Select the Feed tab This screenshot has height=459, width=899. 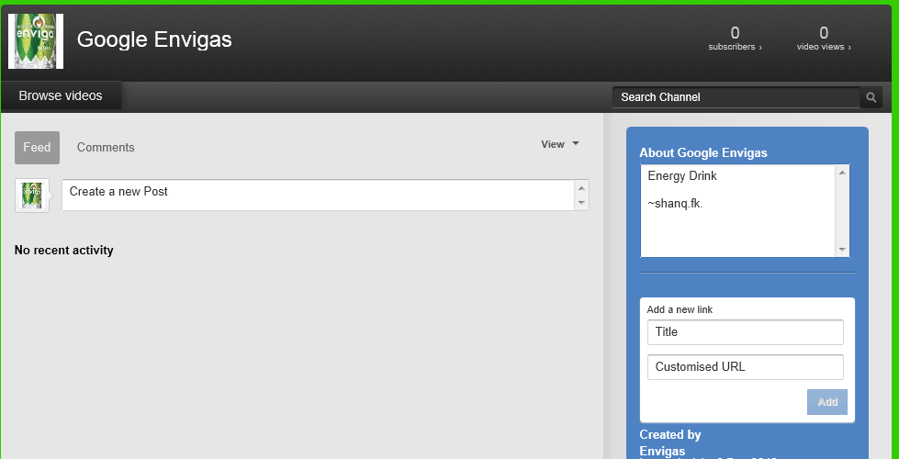tap(38, 147)
